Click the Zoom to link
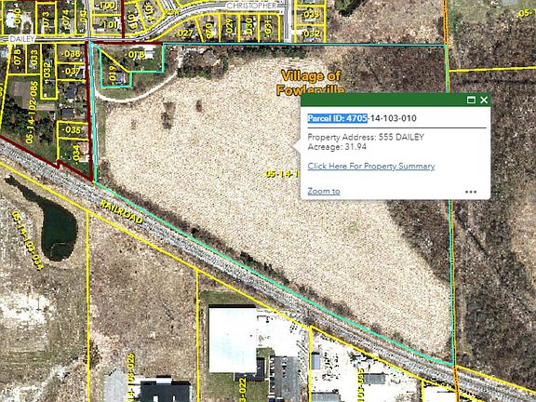 [324, 191]
